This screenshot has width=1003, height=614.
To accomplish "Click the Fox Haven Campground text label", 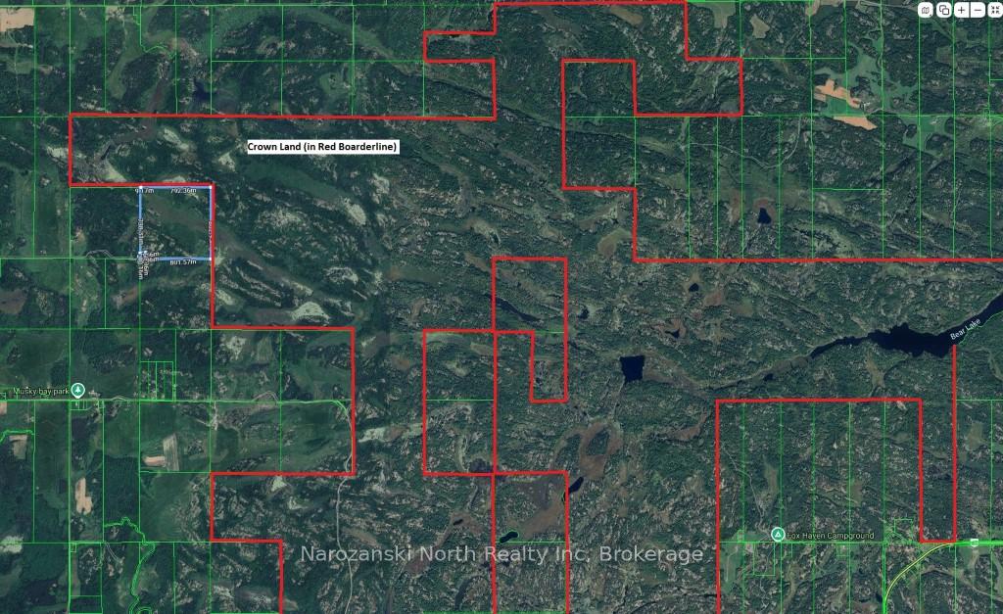I will point(828,536).
